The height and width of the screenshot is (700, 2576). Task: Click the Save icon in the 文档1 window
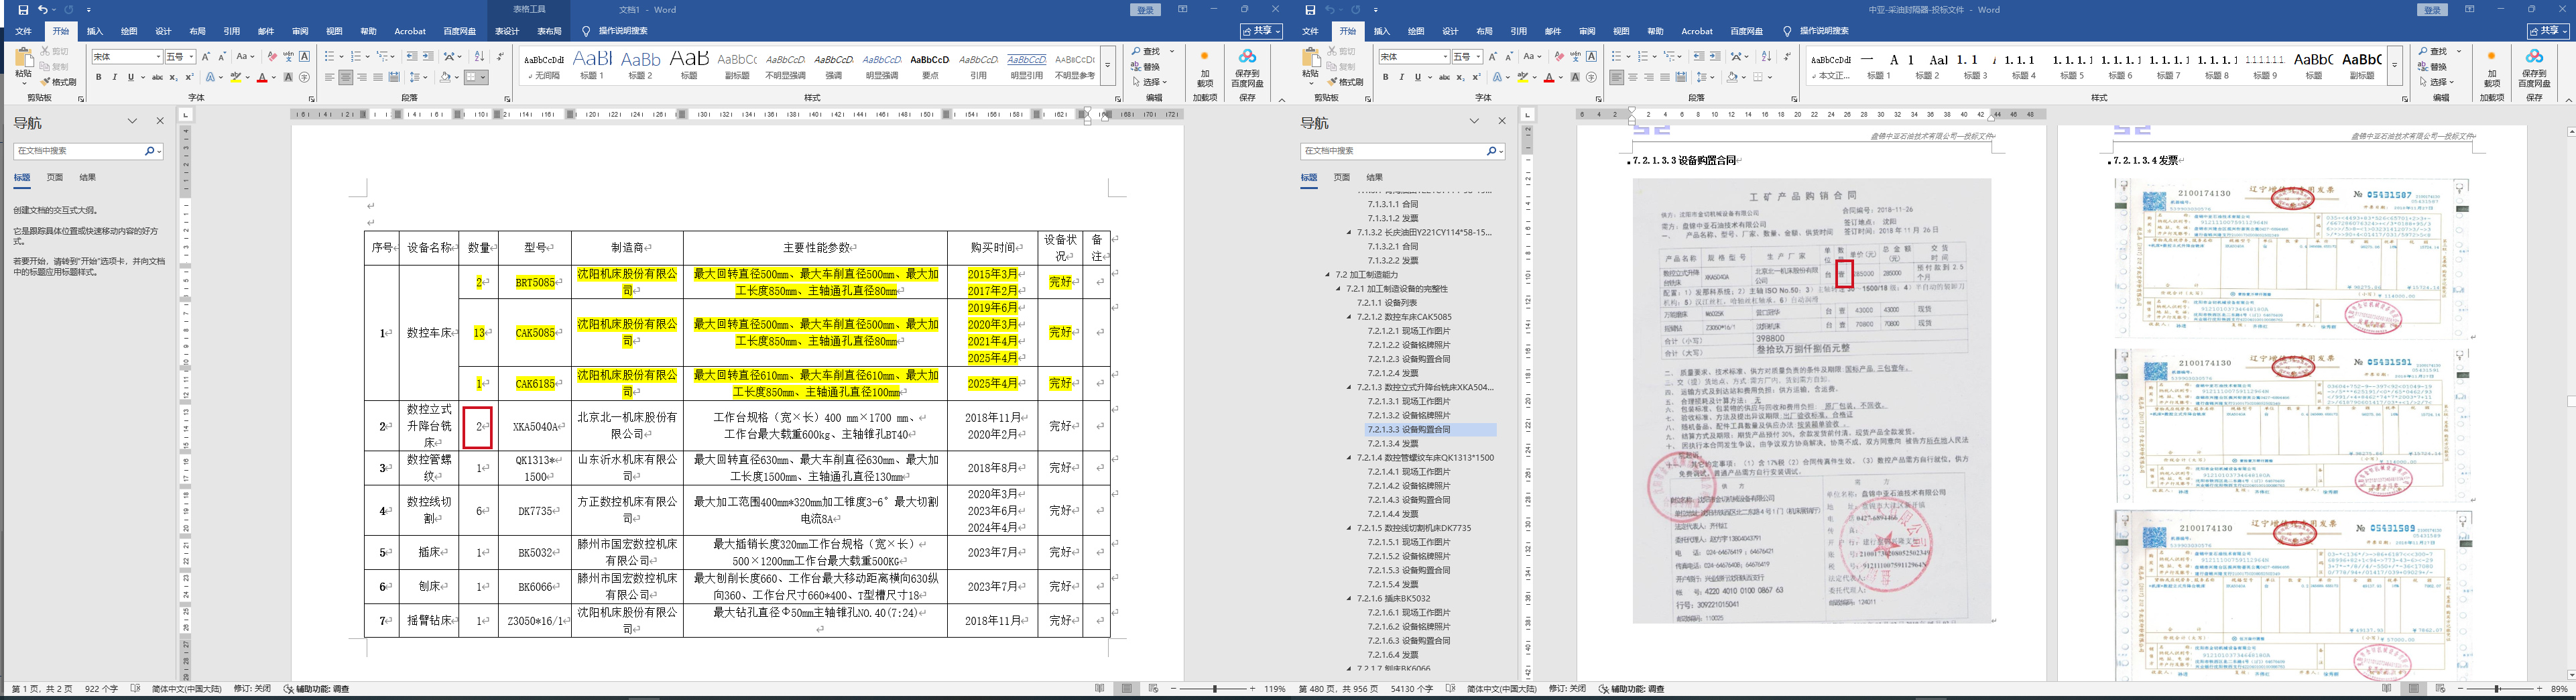23,10
